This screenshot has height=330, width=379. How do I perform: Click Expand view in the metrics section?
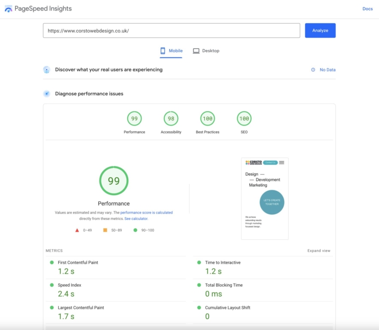click(319, 250)
